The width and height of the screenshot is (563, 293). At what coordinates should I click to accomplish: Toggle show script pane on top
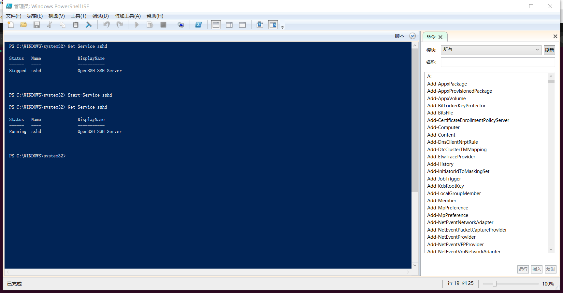coord(216,25)
